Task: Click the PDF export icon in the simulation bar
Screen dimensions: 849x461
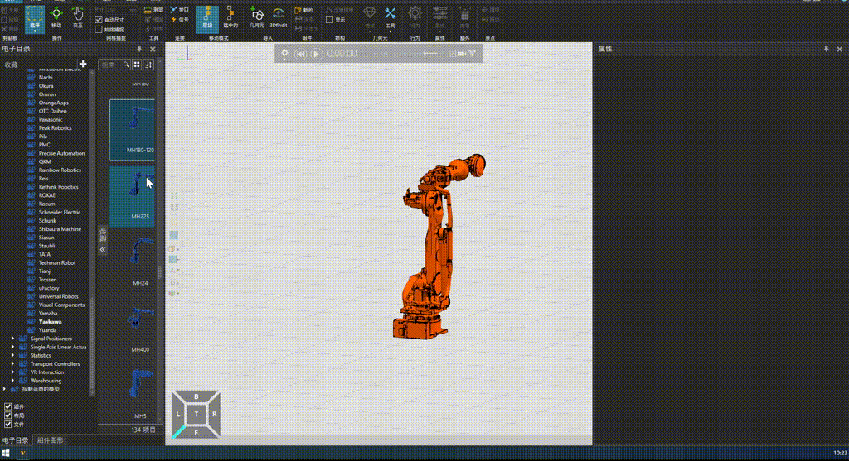Action: 453,54
